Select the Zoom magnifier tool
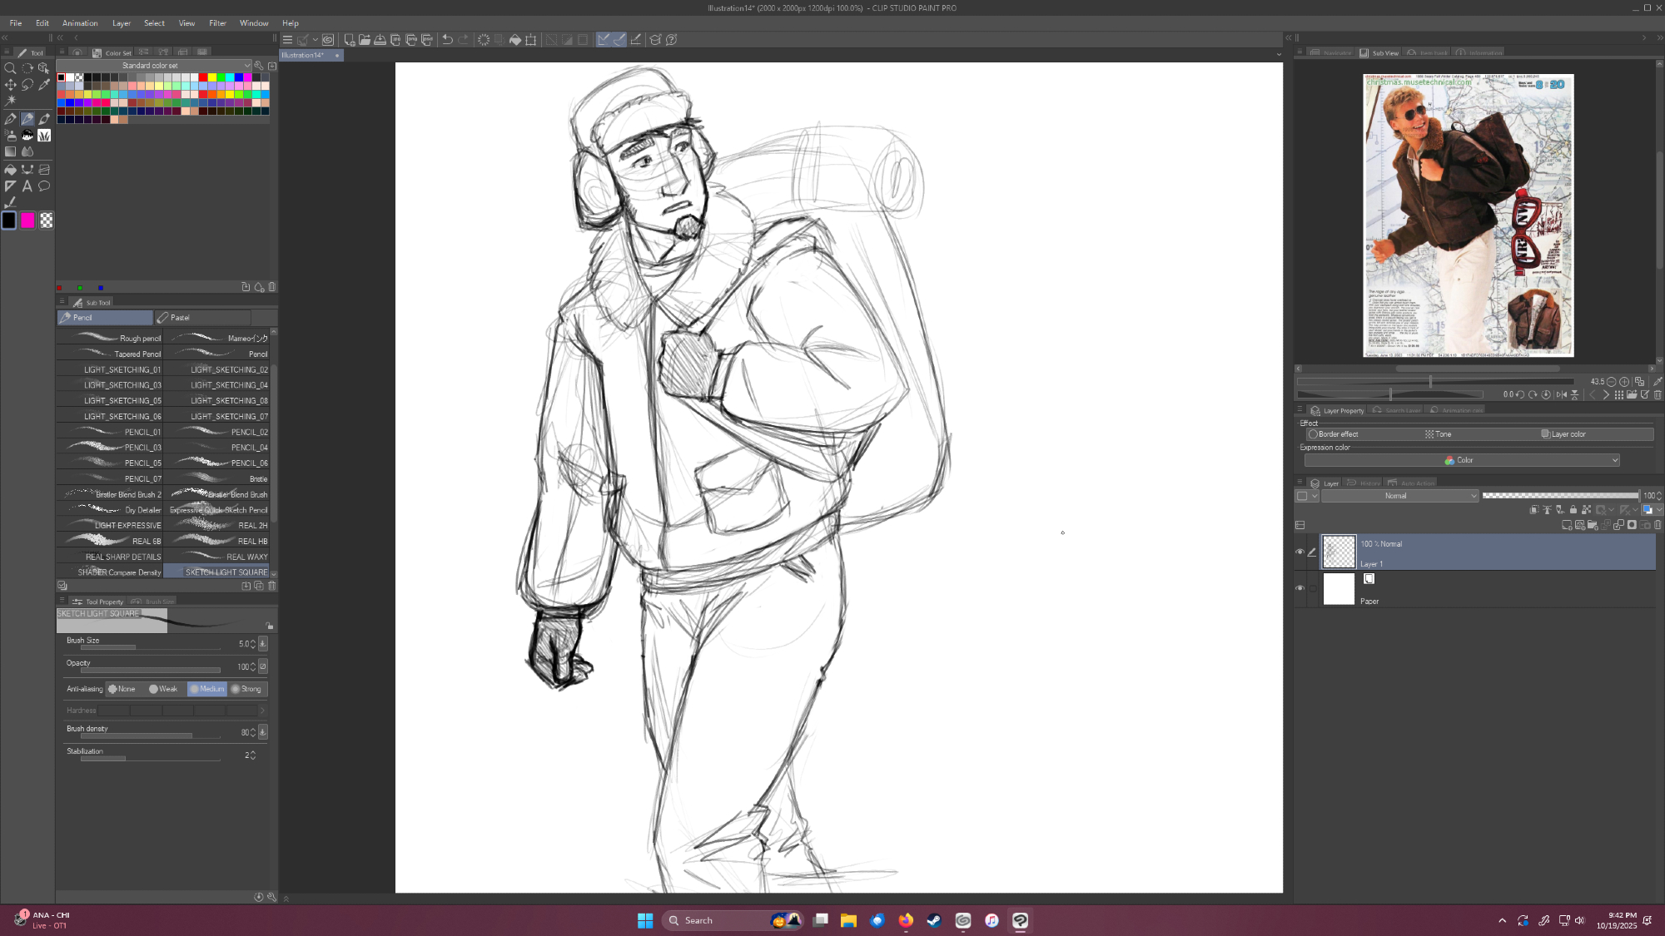The height and width of the screenshot is (936, 1665). coord(10,68)
